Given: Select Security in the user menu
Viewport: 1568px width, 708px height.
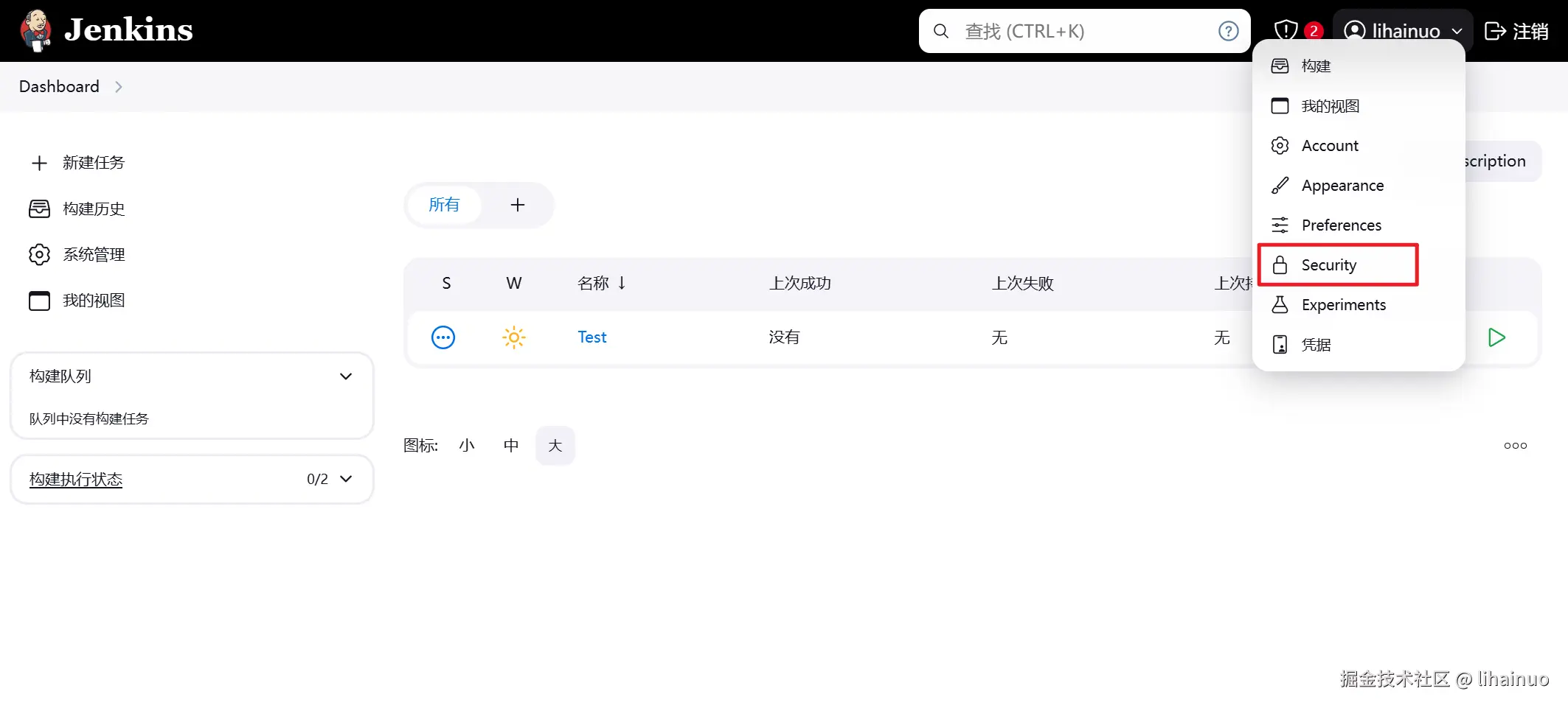Looking at the screenshot, I should click(x=1328, y=264).
